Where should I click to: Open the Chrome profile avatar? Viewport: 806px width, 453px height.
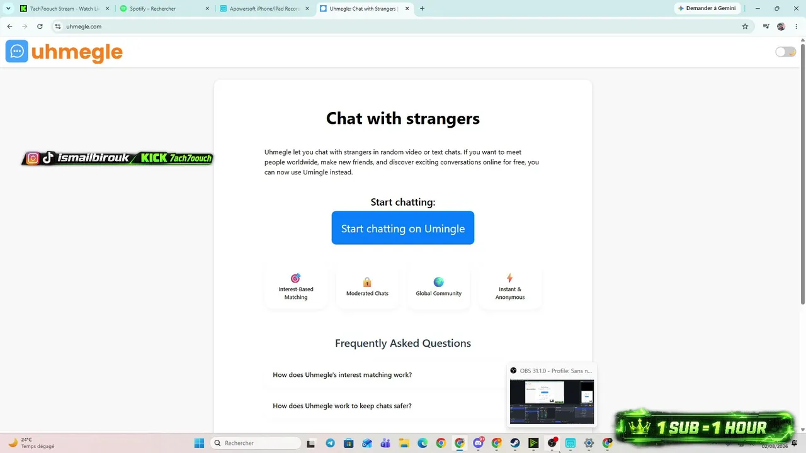781,26
